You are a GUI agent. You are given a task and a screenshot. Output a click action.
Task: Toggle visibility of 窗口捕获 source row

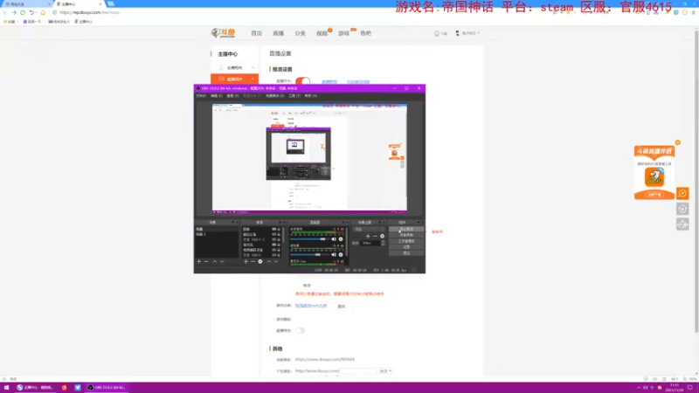[x=273, y=234]
